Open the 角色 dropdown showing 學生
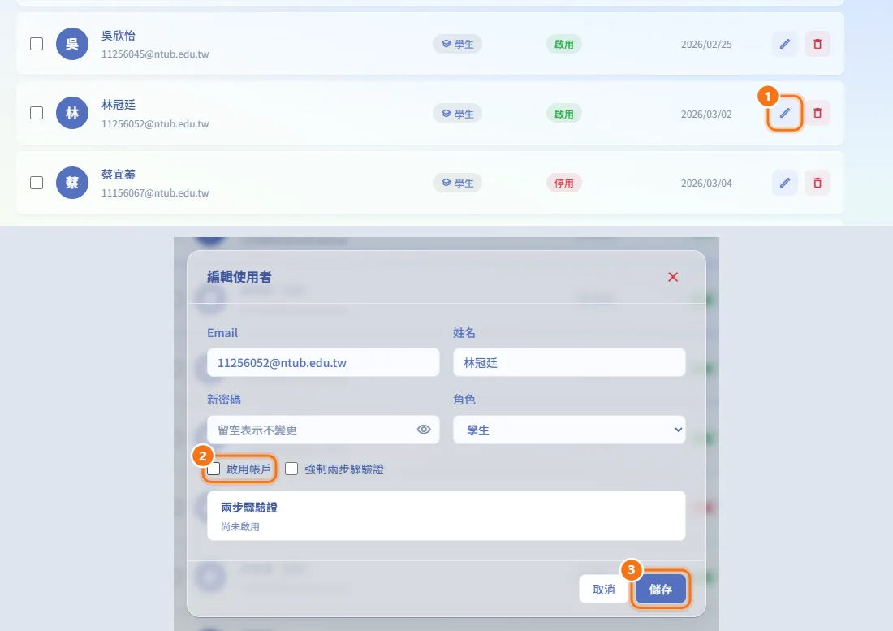 (x=569, y=430)
